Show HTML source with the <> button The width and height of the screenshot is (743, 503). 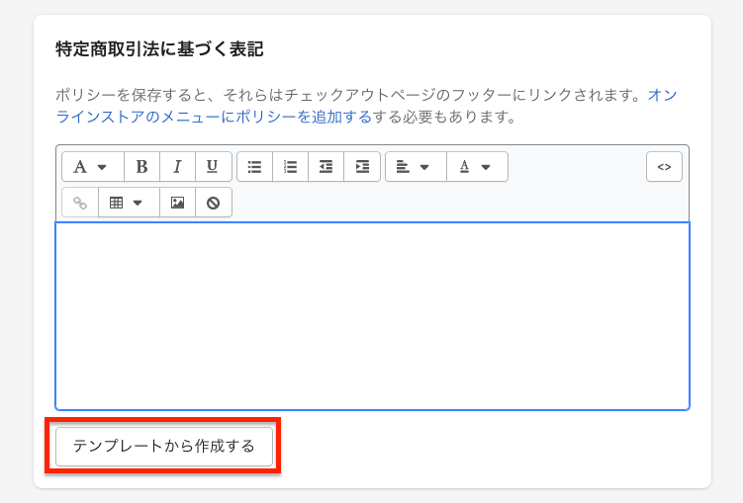tap(664, 167)
